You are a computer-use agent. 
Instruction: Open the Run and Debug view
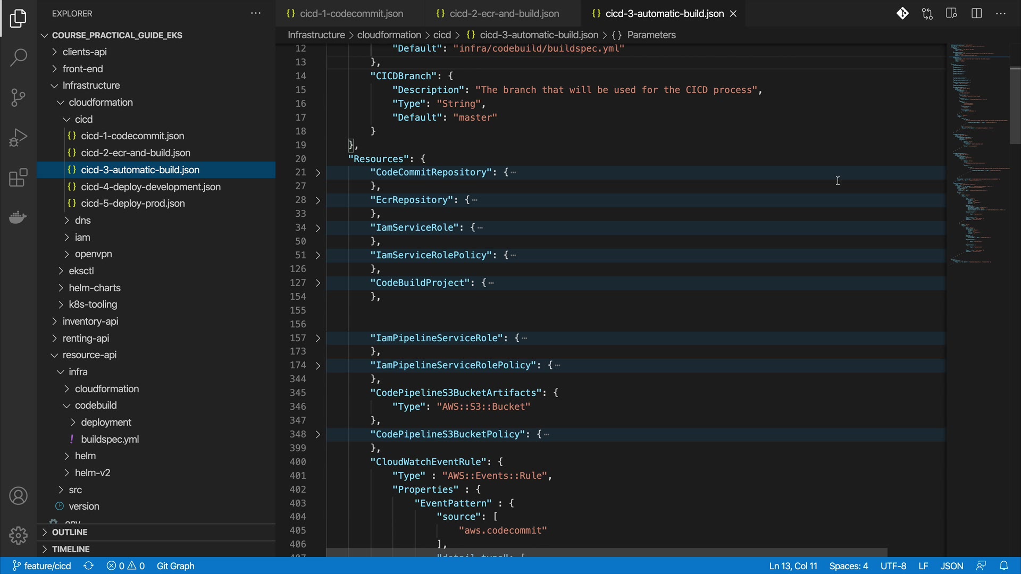18,138
